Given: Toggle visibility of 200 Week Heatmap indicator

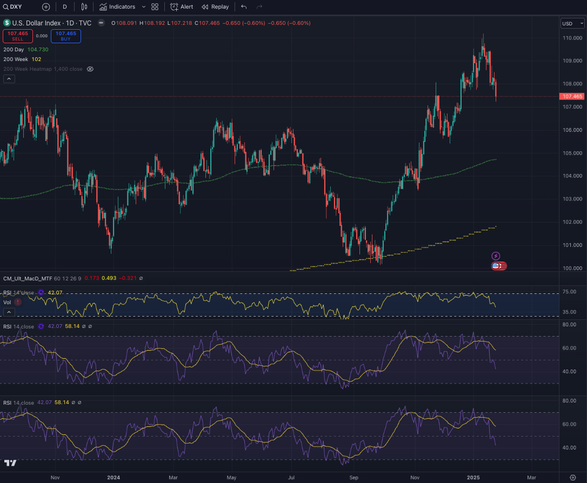Looking at the screenshot, I should click(x=90, y=69).
